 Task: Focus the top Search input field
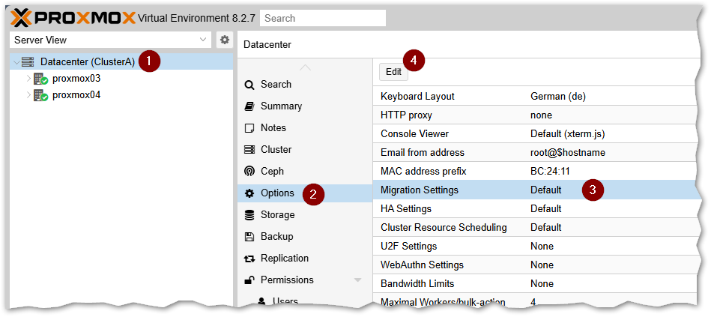[323, 17]
